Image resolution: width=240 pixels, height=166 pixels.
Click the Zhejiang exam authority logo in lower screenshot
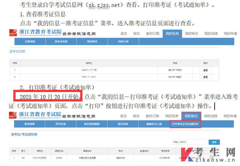(x=35, y=115)
